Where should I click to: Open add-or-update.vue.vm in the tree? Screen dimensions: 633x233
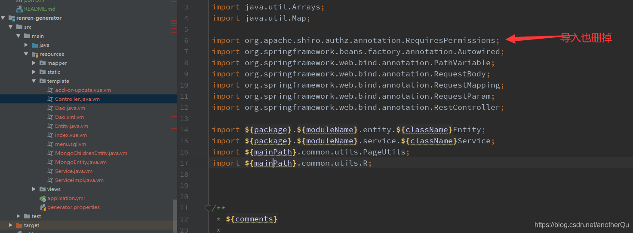pyautogui.click(x=83, y=90)
